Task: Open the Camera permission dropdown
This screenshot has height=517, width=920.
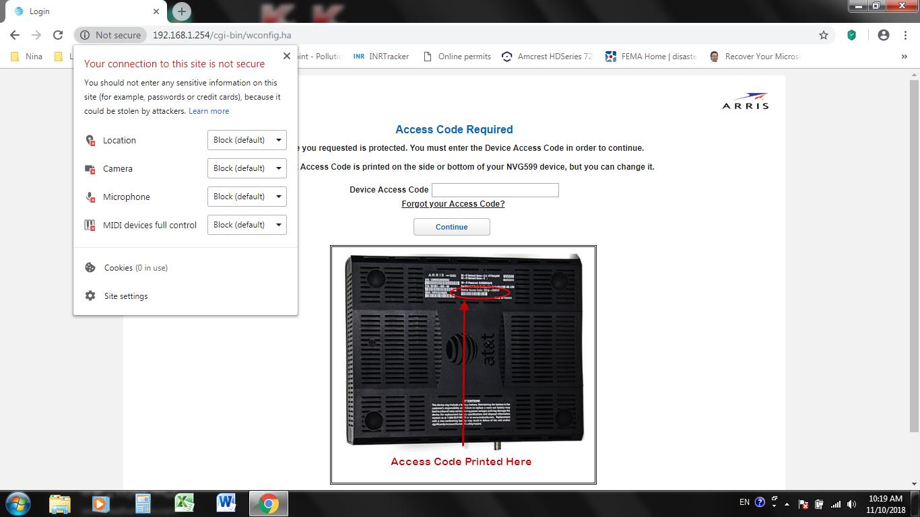Action: [247, 168]
